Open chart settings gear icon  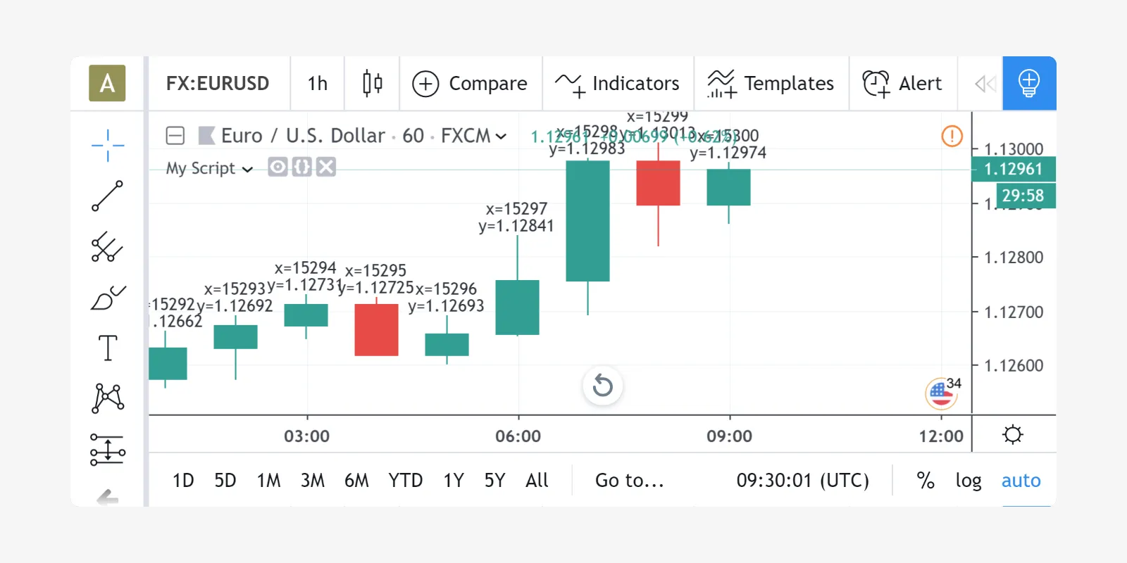[1013, 435]
